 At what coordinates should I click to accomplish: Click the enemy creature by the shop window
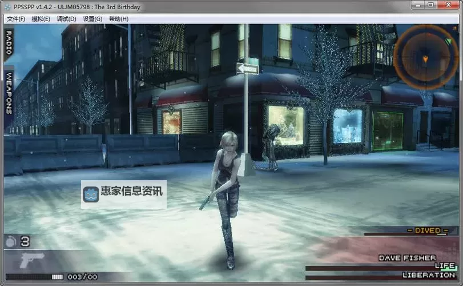tap(270, 147)
